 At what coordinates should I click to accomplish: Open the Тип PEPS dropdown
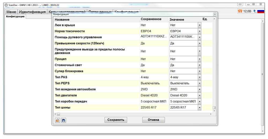199,83
